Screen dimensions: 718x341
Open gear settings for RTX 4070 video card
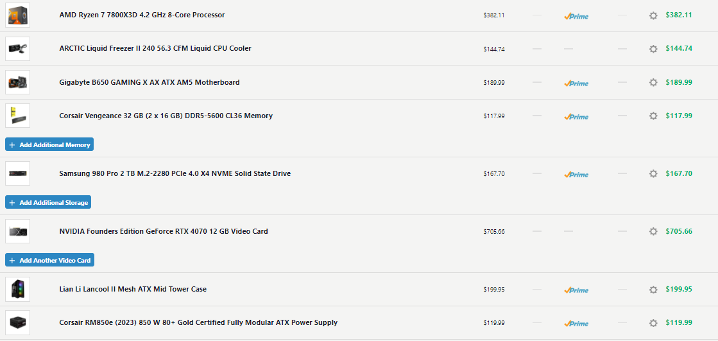point(653,231)
